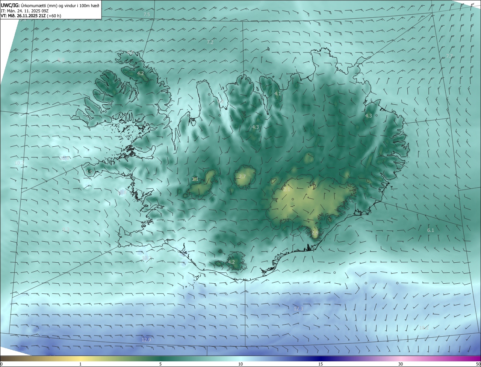Image resolution: width=481 pixels, height=367 pixels.
Task: Click the 9.3 value label in the western sea
Action: click(x=66, y=230)
